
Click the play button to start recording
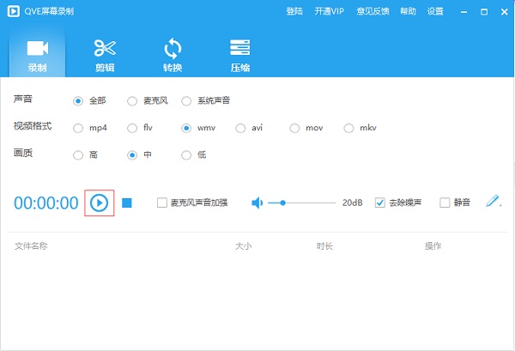tap(100, 203)
